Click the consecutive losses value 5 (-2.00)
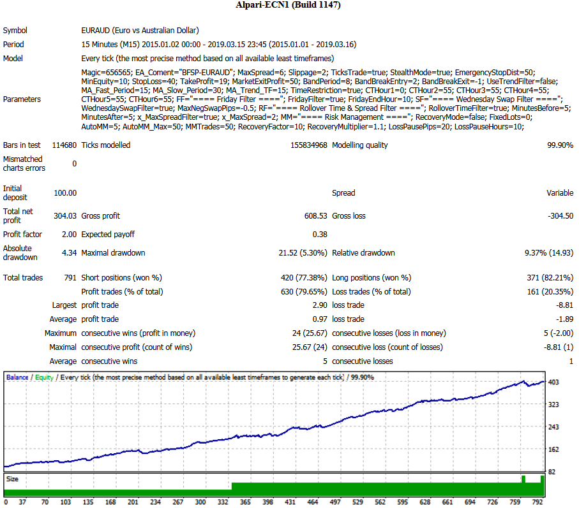 (559, 333)
